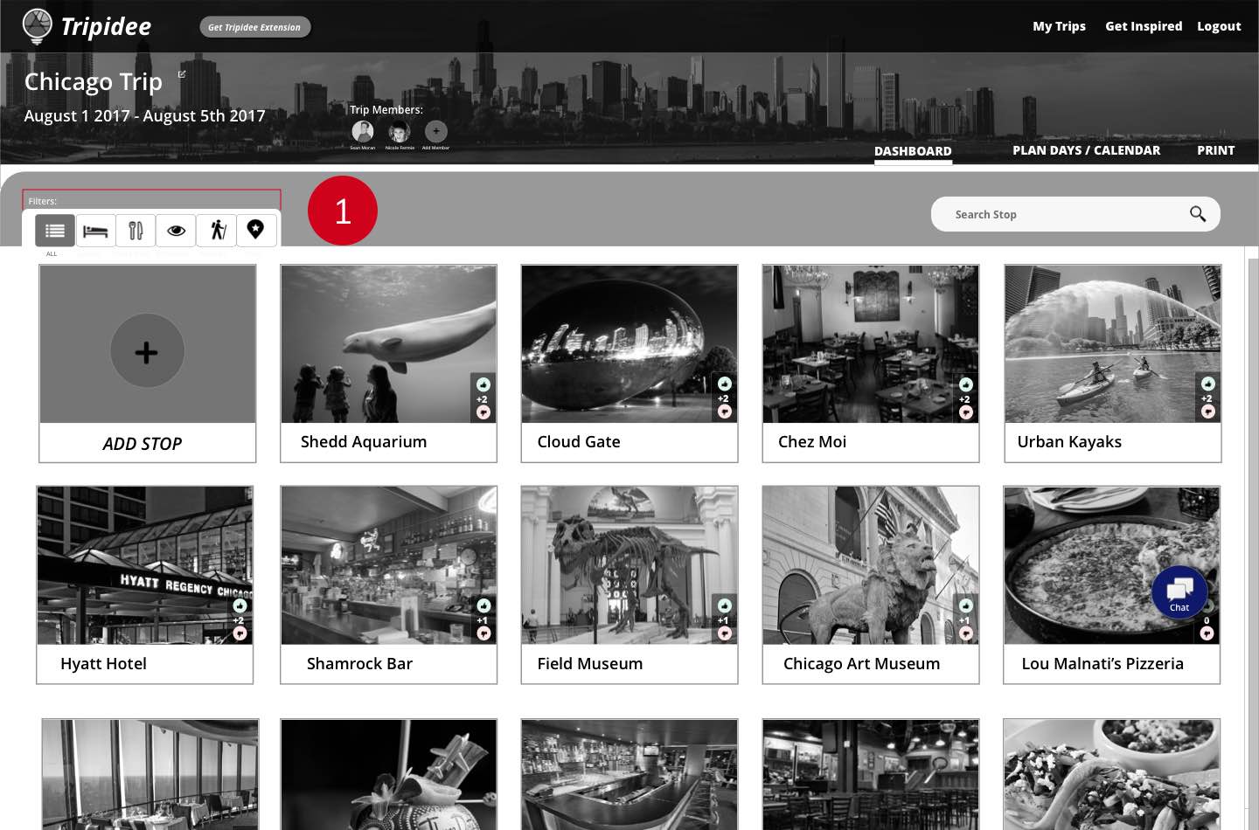Image resolution: width=1259 pixels, height=830 pixels.
Task: Open the Lou Malnati's Pizzeria photo
Action: pyautogui.click(x=1112, y=565)
